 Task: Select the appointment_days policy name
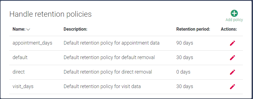tap(32, 43)
